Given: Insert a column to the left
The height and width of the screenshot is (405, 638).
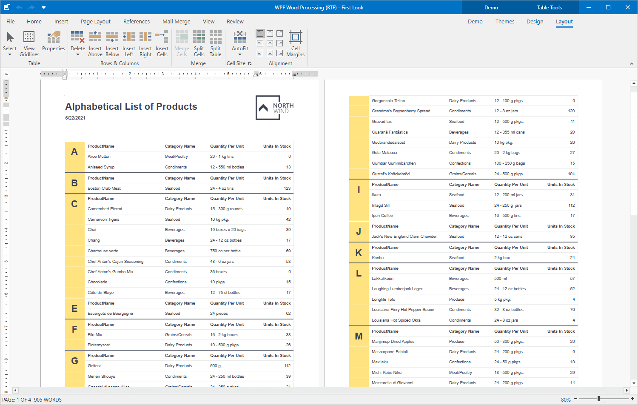Looking at the screenshot, I should pyautogui.click(x=129, y=37).
